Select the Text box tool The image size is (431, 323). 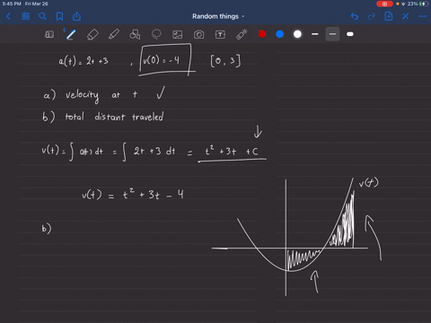click(x=220, y=34)
